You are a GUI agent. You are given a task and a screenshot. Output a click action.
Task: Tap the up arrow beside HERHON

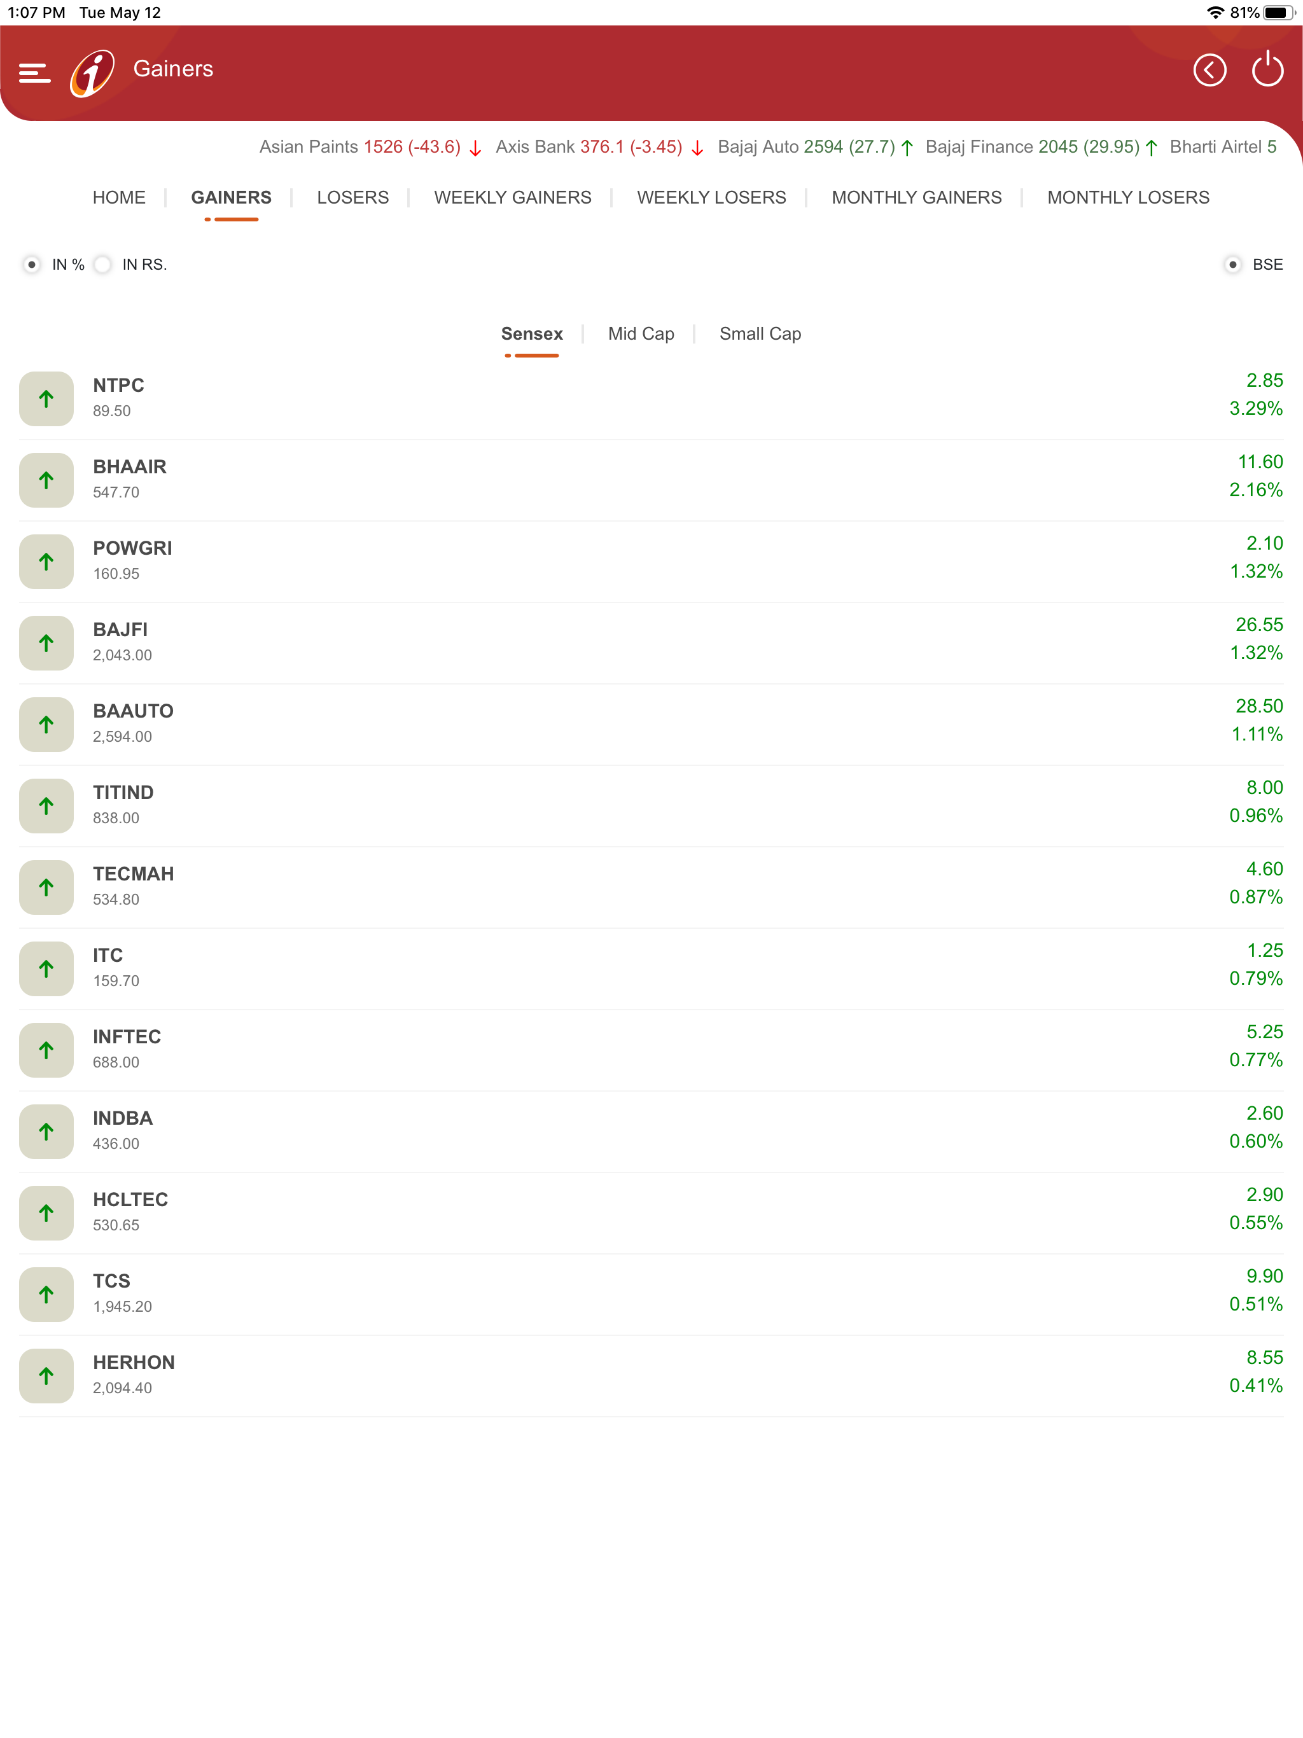46,1375
